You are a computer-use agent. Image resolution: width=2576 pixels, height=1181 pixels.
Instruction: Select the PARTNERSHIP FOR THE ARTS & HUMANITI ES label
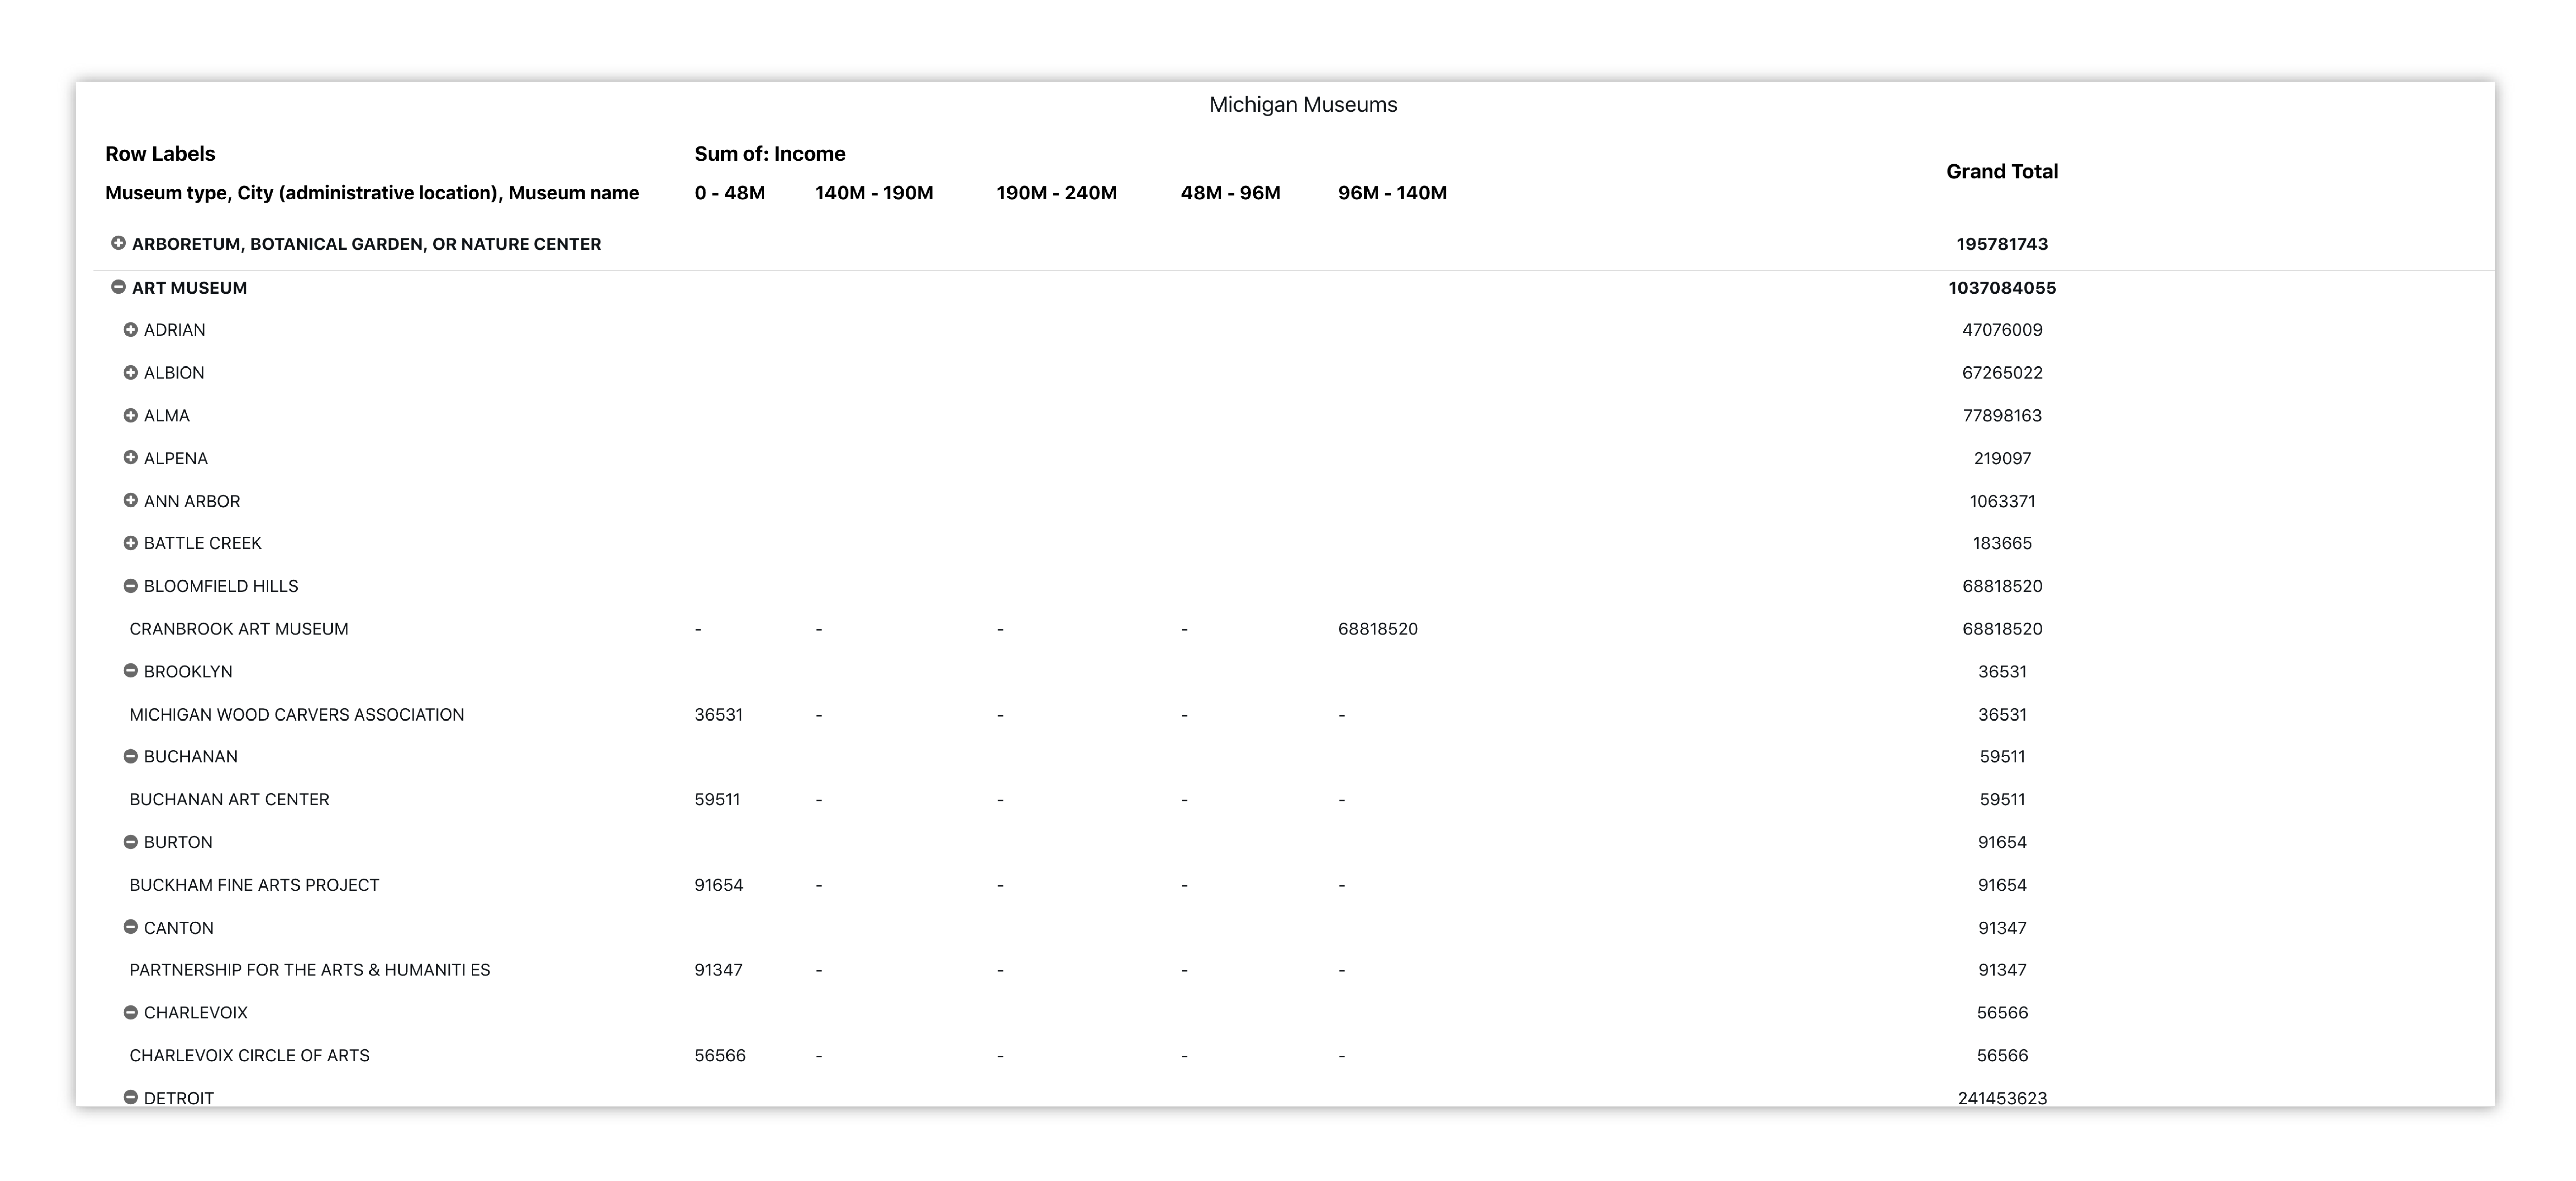coord(310,970)
